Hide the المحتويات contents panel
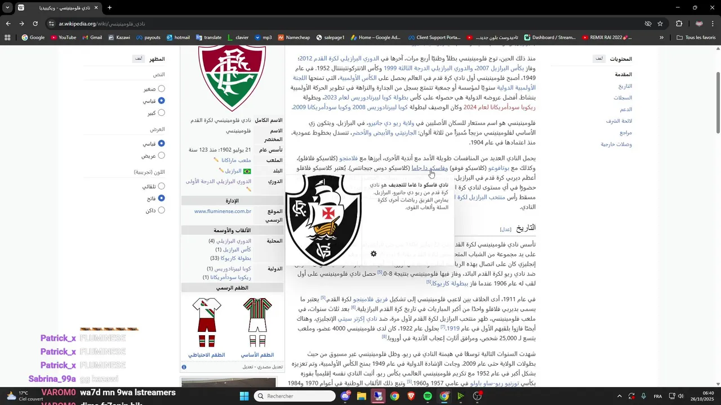This screenshot has width=721, height=405. [x=599, y=58]
